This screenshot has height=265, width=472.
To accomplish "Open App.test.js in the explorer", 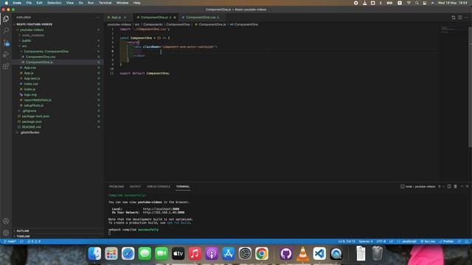I will click(x=32, y=79).
